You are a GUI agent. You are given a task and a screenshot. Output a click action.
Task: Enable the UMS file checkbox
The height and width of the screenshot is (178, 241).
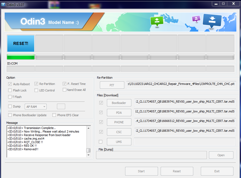click(x=100, y=142)
